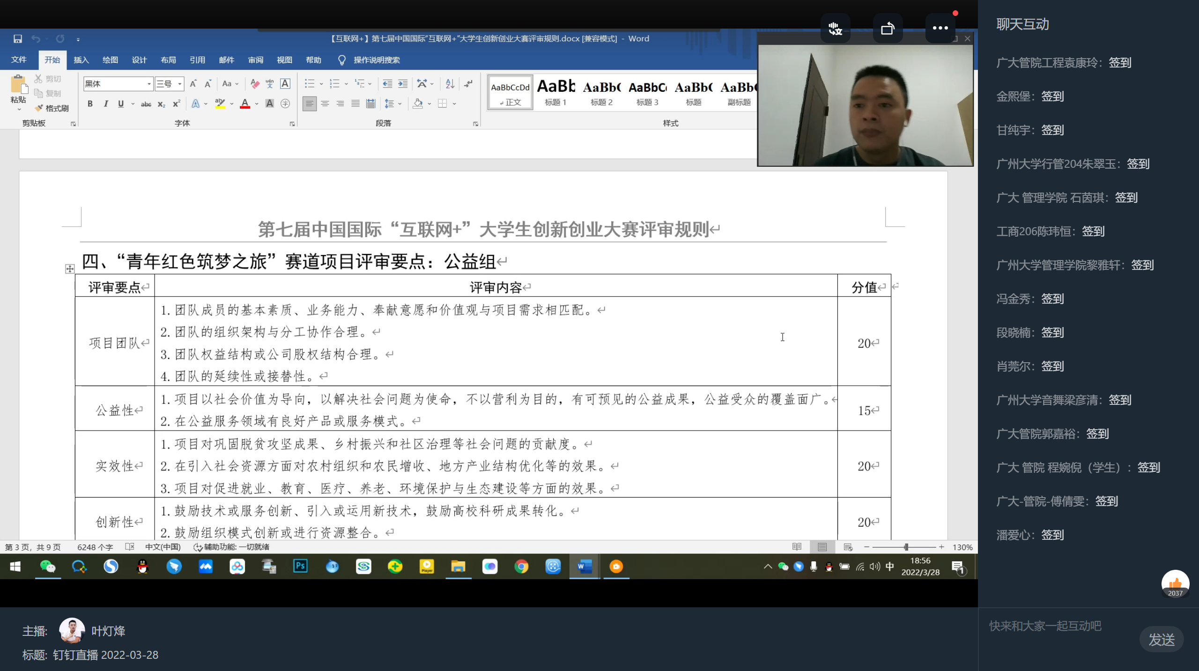Viewport: 1199px width, 671px height.
Task: Toggle character shading A button
Action: [269, 104]
